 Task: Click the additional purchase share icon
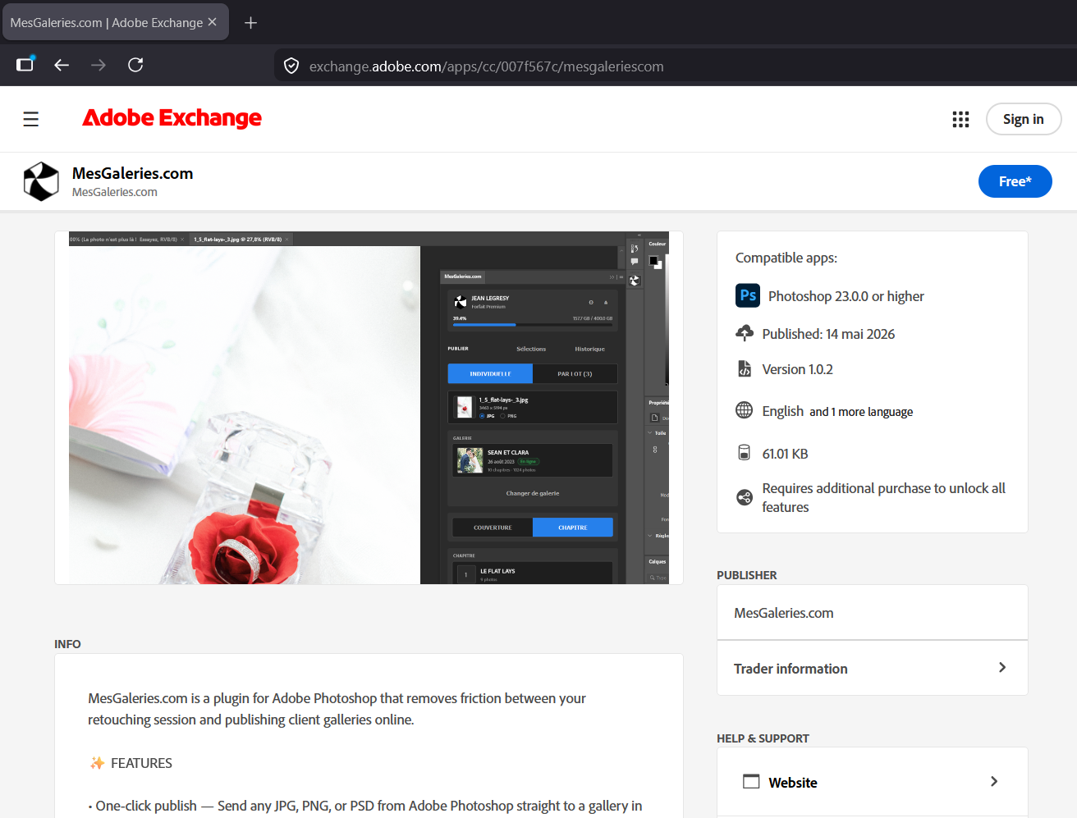(745, 497)
